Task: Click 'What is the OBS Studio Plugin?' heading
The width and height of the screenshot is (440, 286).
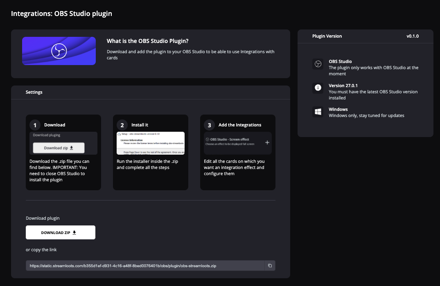Action: tap(148, 41)
